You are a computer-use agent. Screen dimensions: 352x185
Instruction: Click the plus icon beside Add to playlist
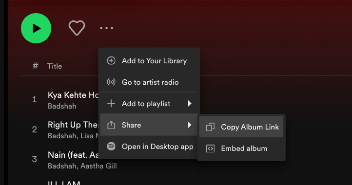click(x=111, y=104)
